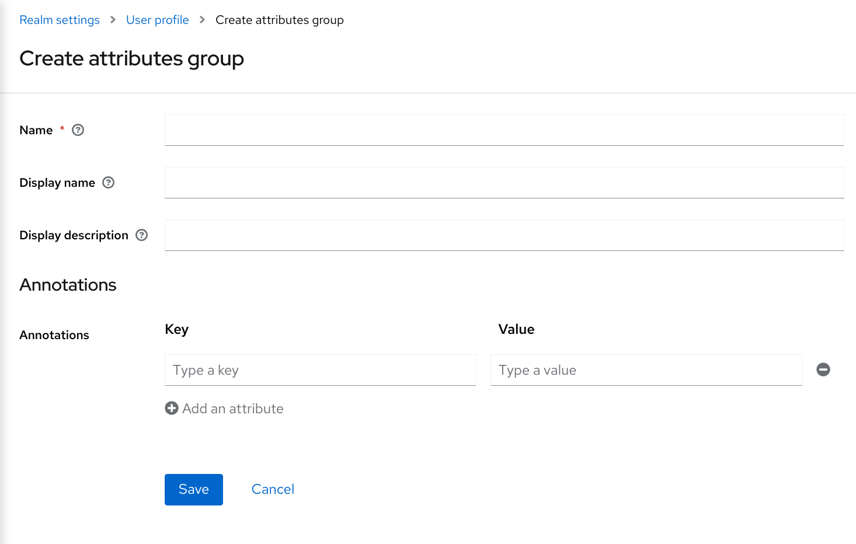The image size is (856, 544).
Task: Click the Type a key input field
Action: point(320,369)
